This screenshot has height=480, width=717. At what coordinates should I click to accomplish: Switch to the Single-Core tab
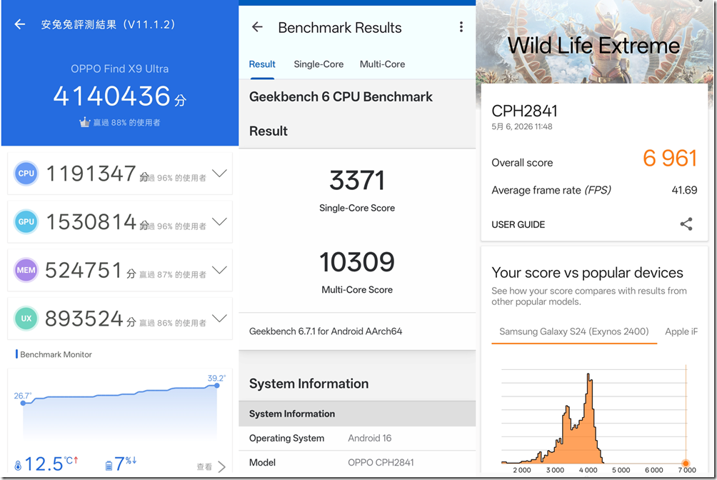coord(319,64)
